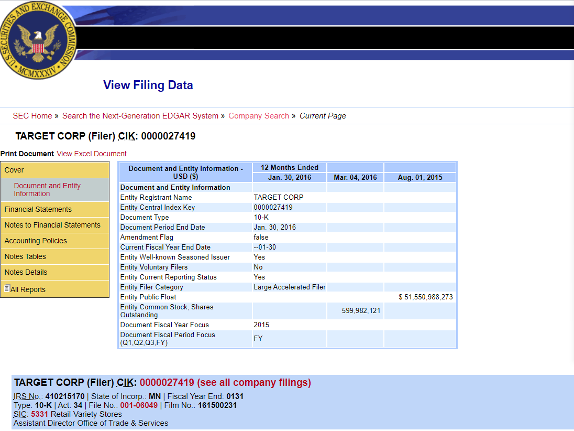Go to Company Search breadcrumb
This screenshot has width=574, height=431.
(x=259, y=116)
